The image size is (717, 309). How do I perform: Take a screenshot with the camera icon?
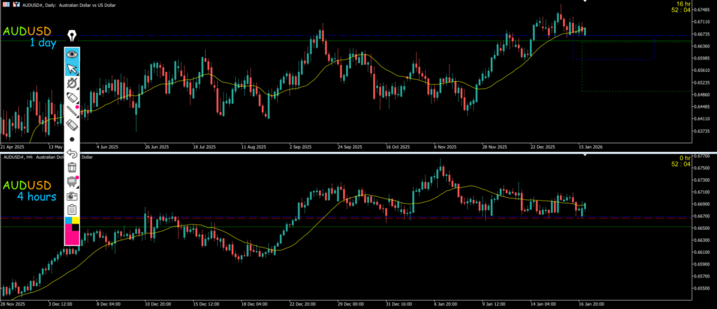click(x=72, y=196)
